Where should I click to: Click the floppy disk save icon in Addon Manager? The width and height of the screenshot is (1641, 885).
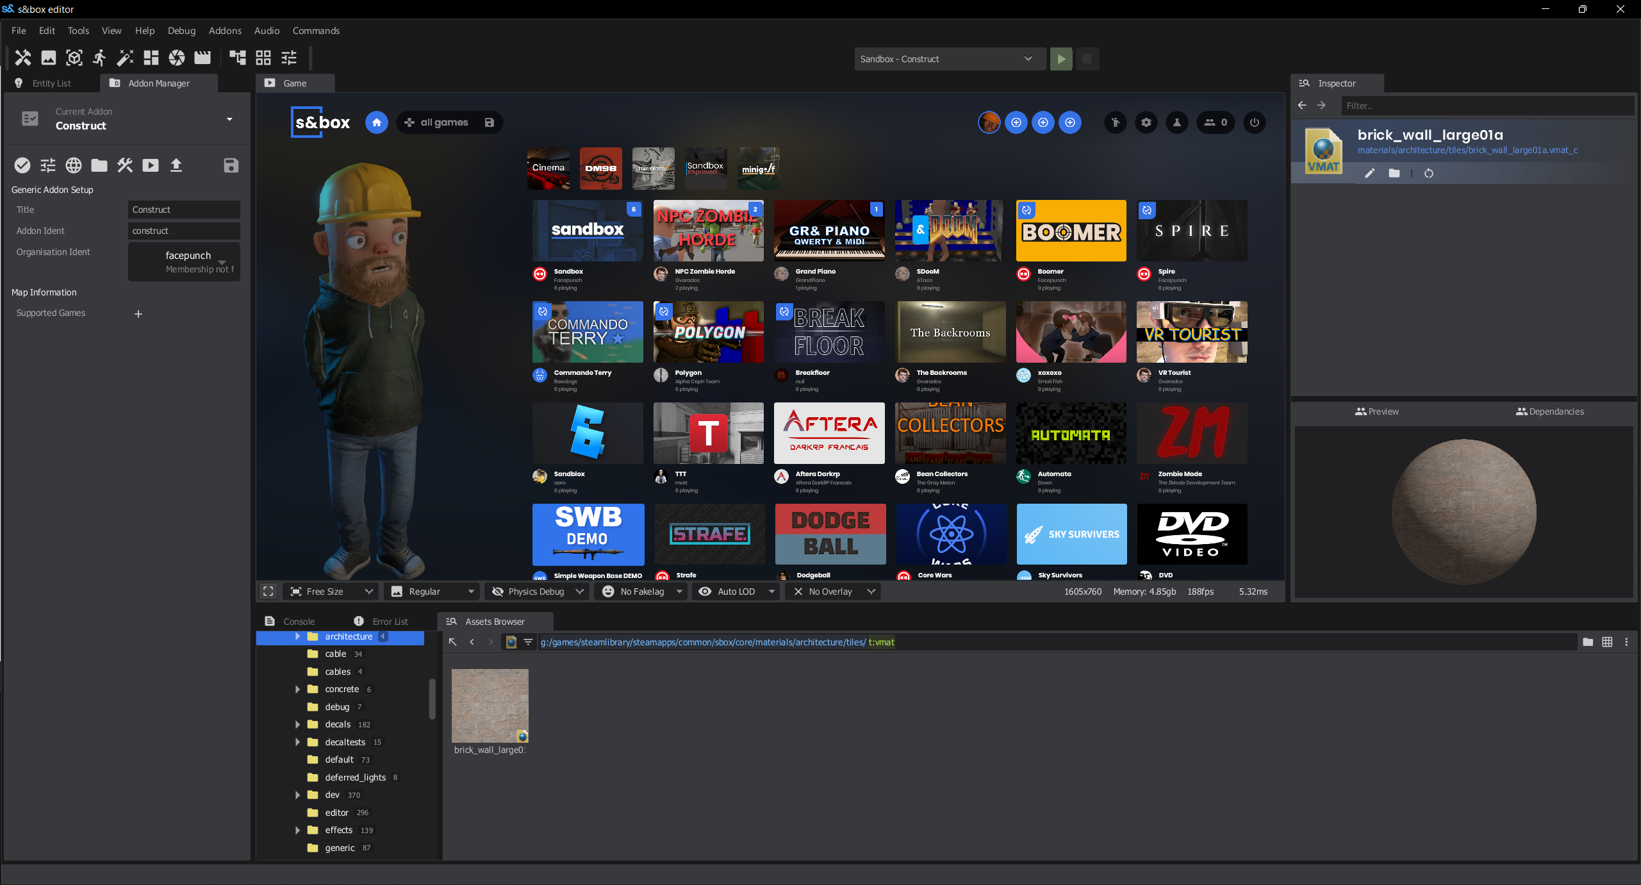tap(231, 165)
